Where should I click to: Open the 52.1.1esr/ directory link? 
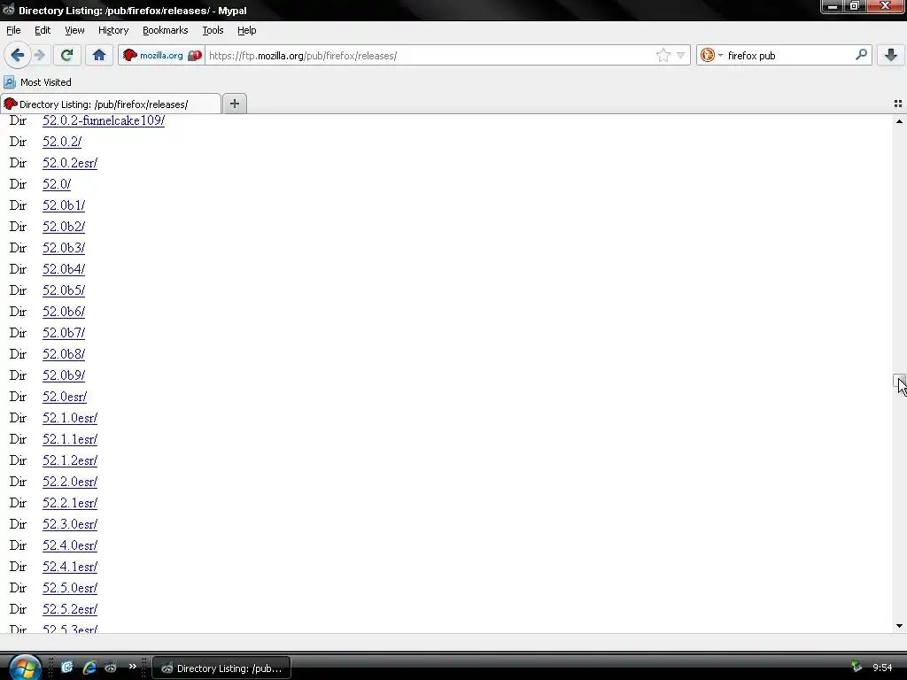[x=70, y=439]
